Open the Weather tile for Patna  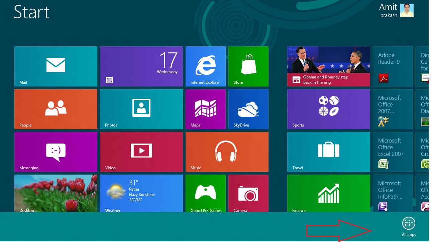coord(141,193)
